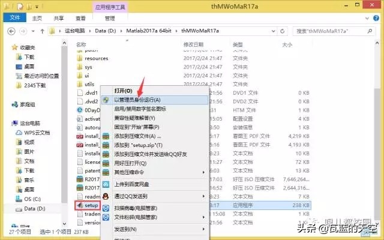Sort by 类型 column header
This screenshot has height=240, width=384.
(238, 45)
